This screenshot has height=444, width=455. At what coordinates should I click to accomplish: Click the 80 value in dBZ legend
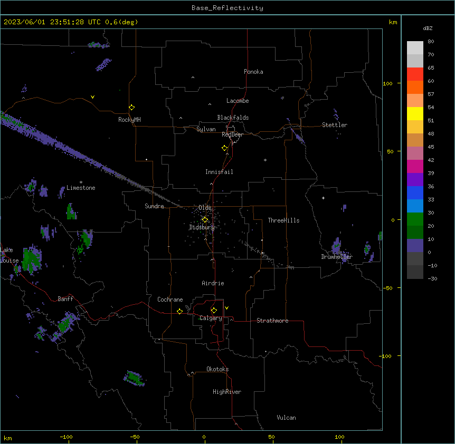click(x=431, y=42)
